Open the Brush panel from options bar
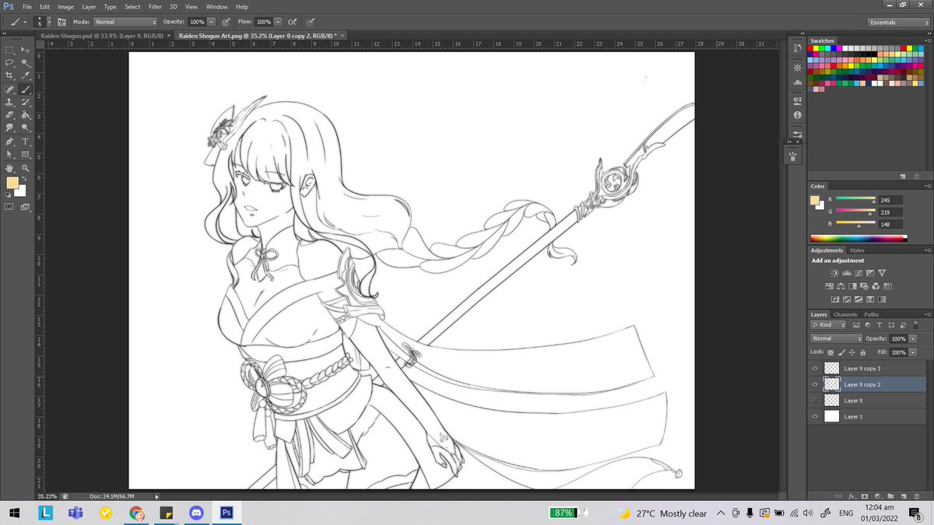Screen dimensions: 934x525 click(61, 23)
